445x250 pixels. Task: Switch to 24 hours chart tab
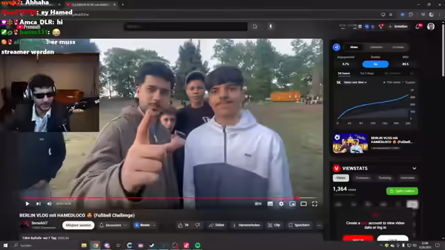point(343,74)
